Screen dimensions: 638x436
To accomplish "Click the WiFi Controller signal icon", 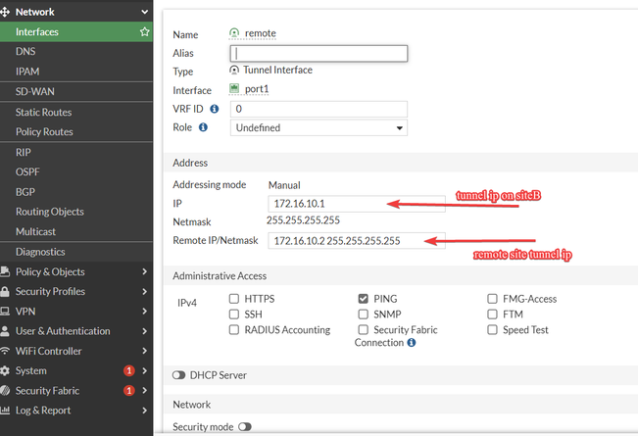I will click(x=5, y=351).
